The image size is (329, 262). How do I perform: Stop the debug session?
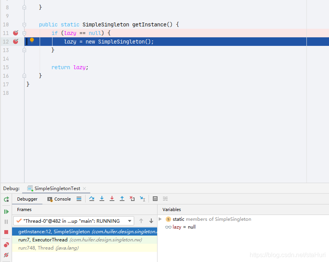coord(6,232)
